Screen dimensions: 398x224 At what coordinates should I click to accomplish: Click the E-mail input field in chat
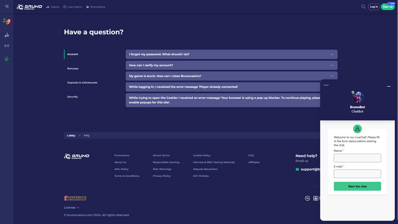357,174
